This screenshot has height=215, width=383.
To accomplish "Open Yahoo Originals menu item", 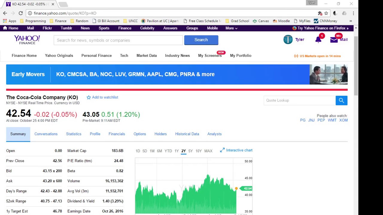I will point(59,56).
